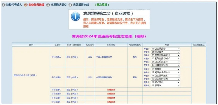Click the step 4 circle icon
This screenshot has height=105, width=218.
[70, 5]
